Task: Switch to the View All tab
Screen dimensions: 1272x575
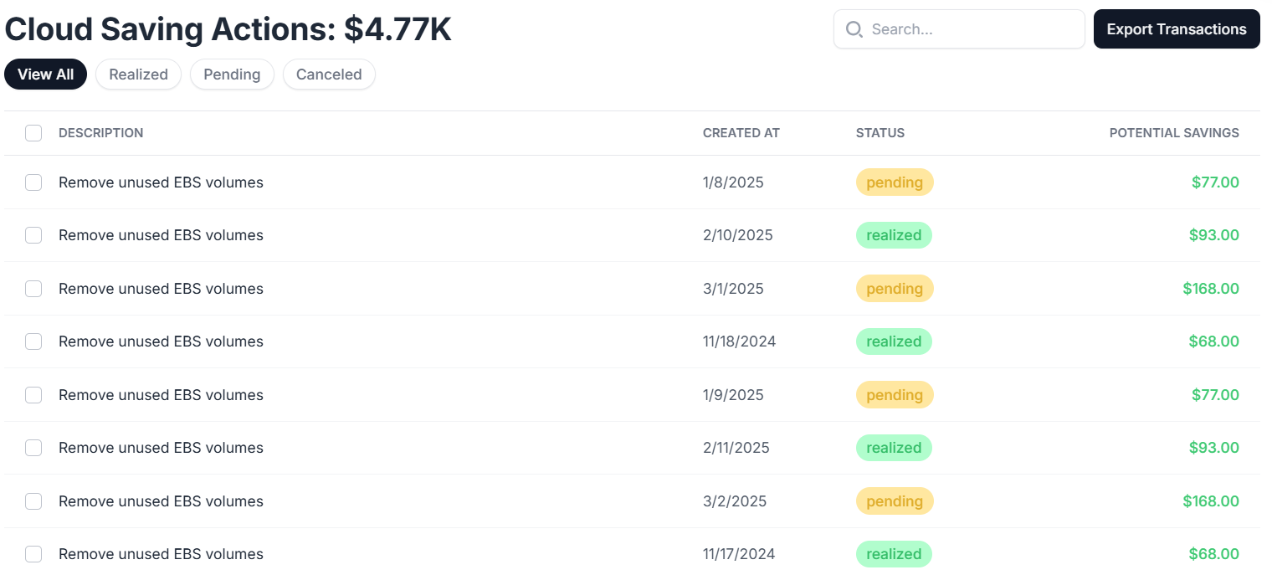Action: (45, 74)
